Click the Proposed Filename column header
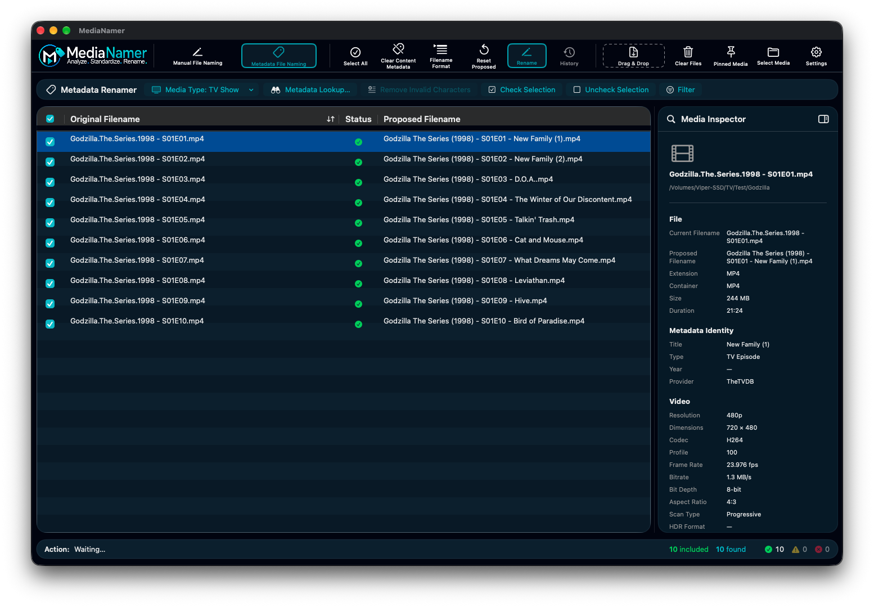Viewport: 874px width, 607px height. (422, 119)
